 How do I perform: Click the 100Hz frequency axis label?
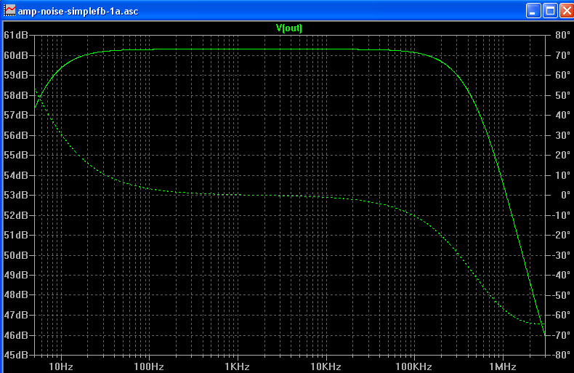click(x=149, y=366)
